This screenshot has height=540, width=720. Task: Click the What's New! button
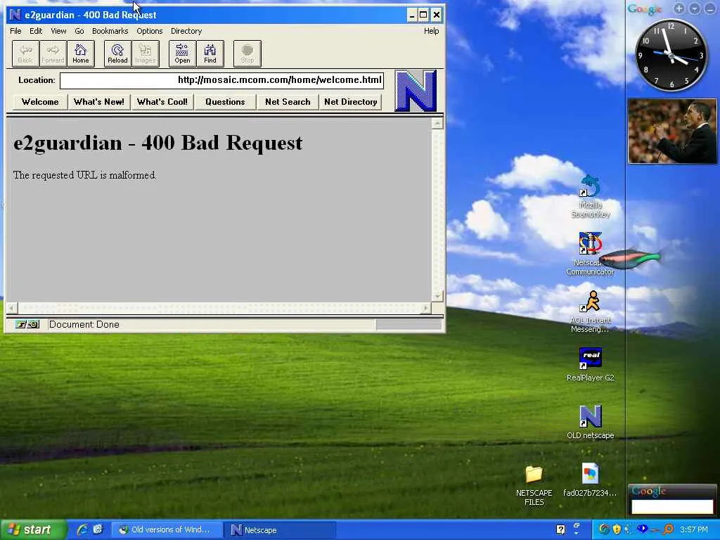[x=99, y=102]
